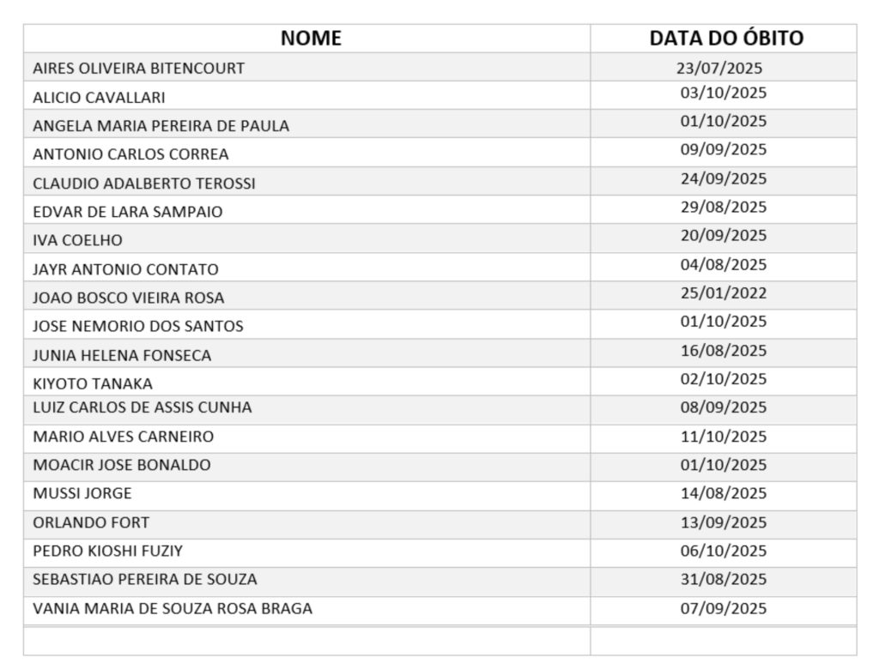
Task: Select the PEDRO KIOSHI FUZIY cell
Action: (107, 551)
